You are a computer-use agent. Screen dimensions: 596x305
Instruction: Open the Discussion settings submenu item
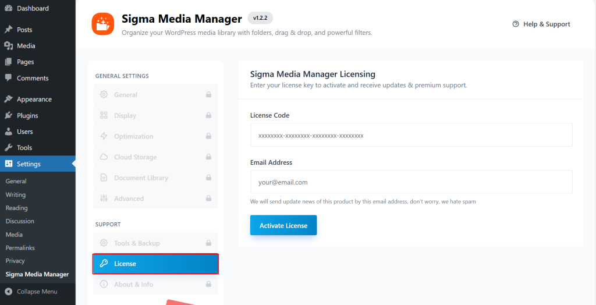20,221
